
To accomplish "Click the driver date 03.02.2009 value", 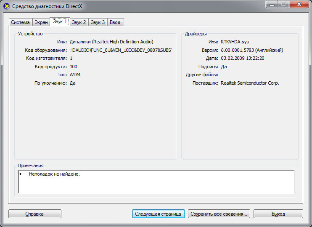I will [x=242, y=58].
